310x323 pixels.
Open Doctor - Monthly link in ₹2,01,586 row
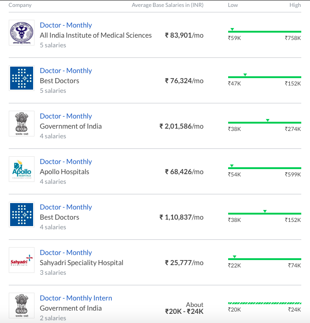coord(66,116)
